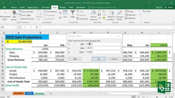Open Text to Columns
Image resolution: width=175 pixels, height=98 pixels.
pyautogui.click(x=94, y=16)
